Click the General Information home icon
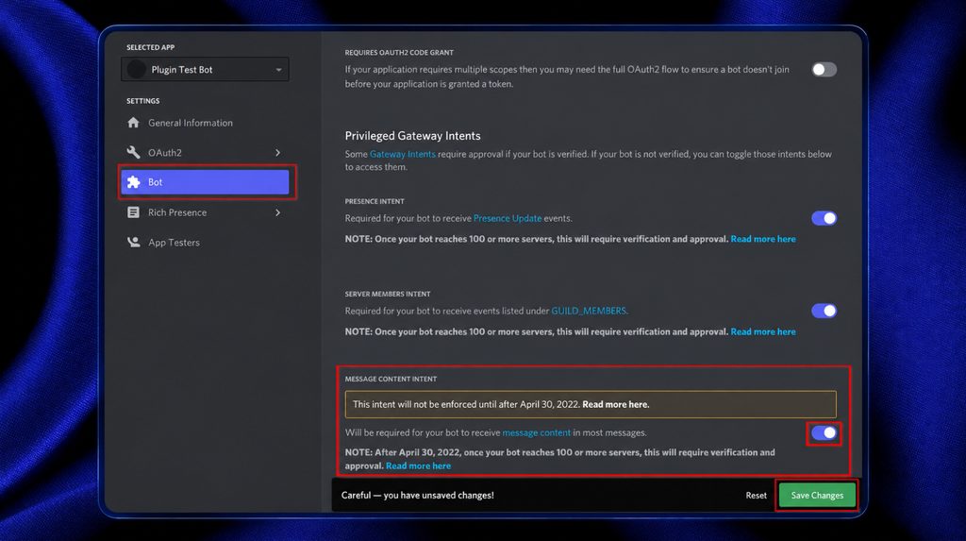 pyautogui.click(x=134, y=123)
